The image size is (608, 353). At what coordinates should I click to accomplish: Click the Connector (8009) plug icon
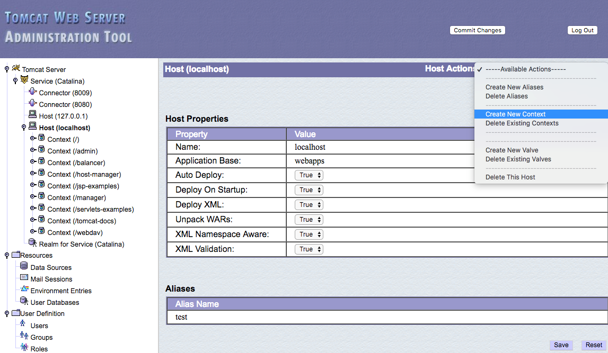33,92
